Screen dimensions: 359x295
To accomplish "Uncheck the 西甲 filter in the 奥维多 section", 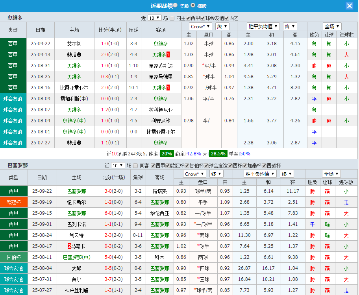I will (187, 17).
